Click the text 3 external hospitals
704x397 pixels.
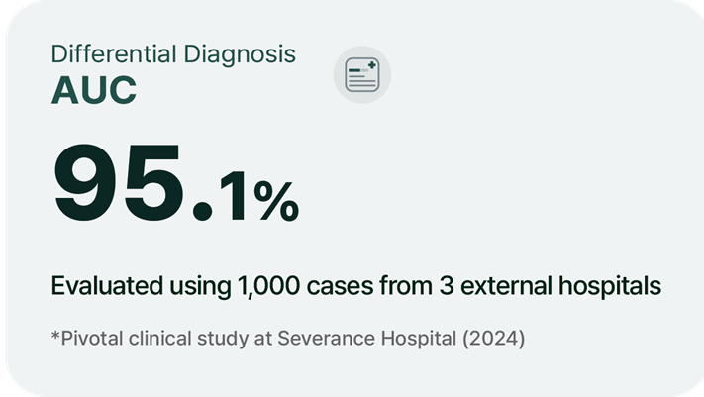(x=550, y=286)
